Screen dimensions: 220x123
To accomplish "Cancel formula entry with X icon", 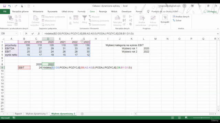I will pos(26,33).
